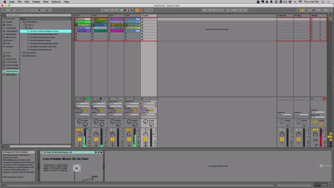Open Packs under Places
Viewport: 334px width, 188px height.
(8, 56)
